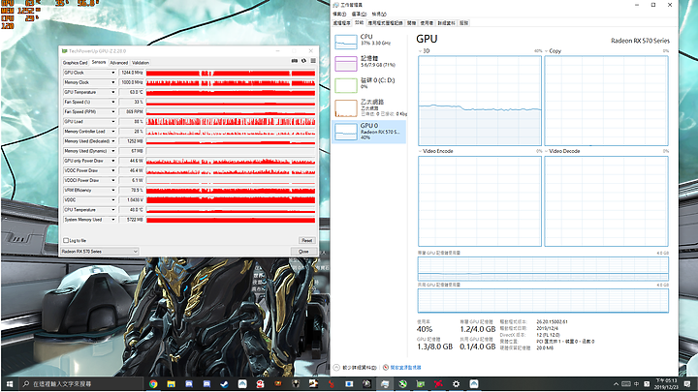This screenshot has width=698, height=392.
Task: Open Fan Speed (%) sensor dropdown
Action: coord(112,102)
